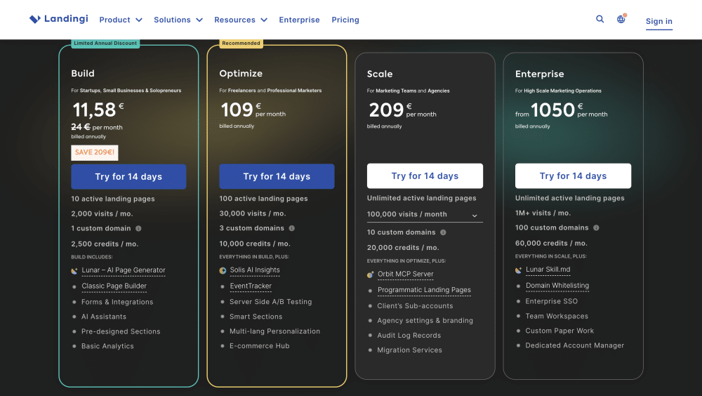
Task: Click Dedicated Account Manager text
Action: click(x=575, y=345)
